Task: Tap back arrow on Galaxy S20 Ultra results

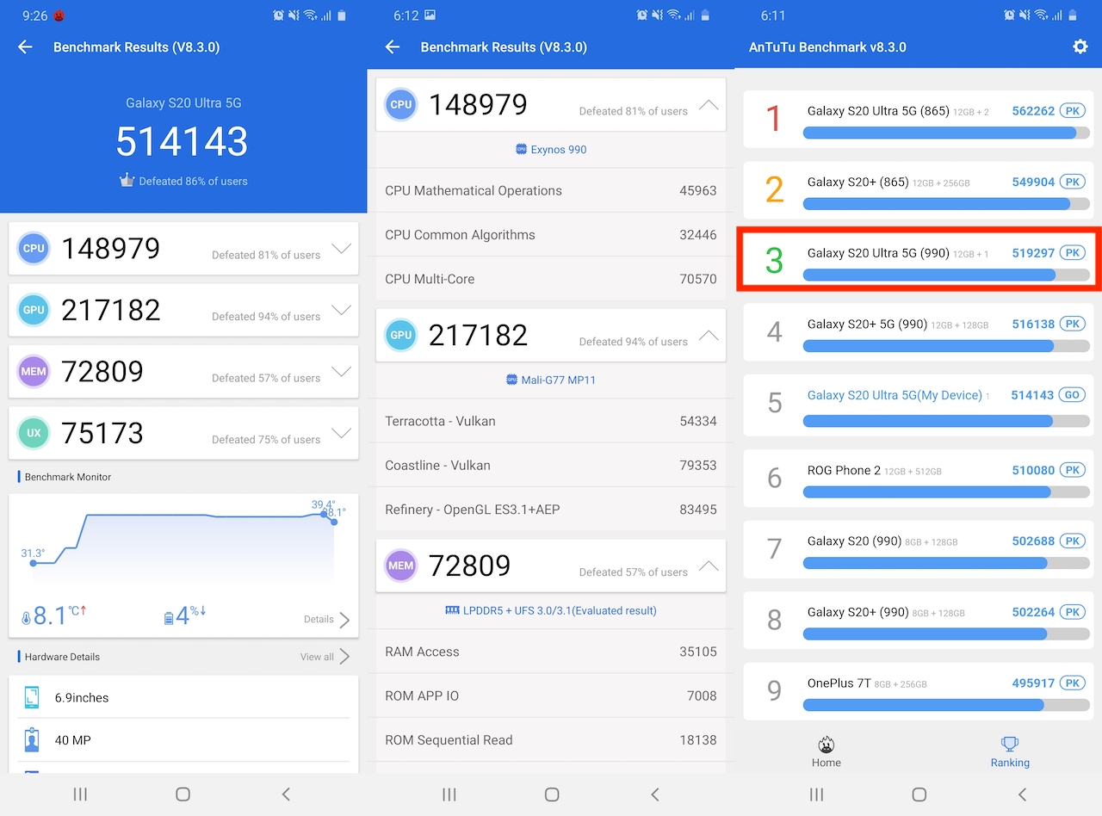Action: coord(25,47)
